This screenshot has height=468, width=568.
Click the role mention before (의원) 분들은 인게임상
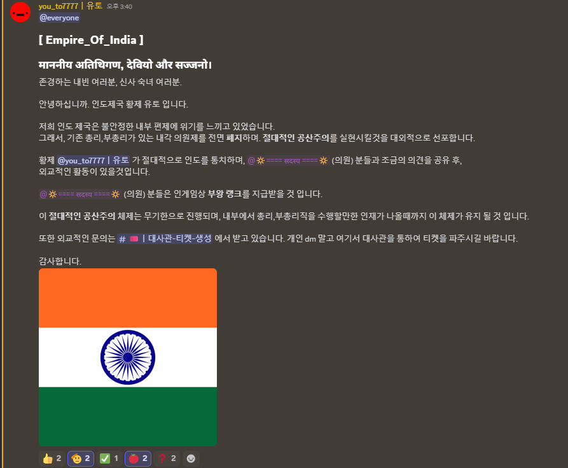pyautogui.click(x=80, y=194)
